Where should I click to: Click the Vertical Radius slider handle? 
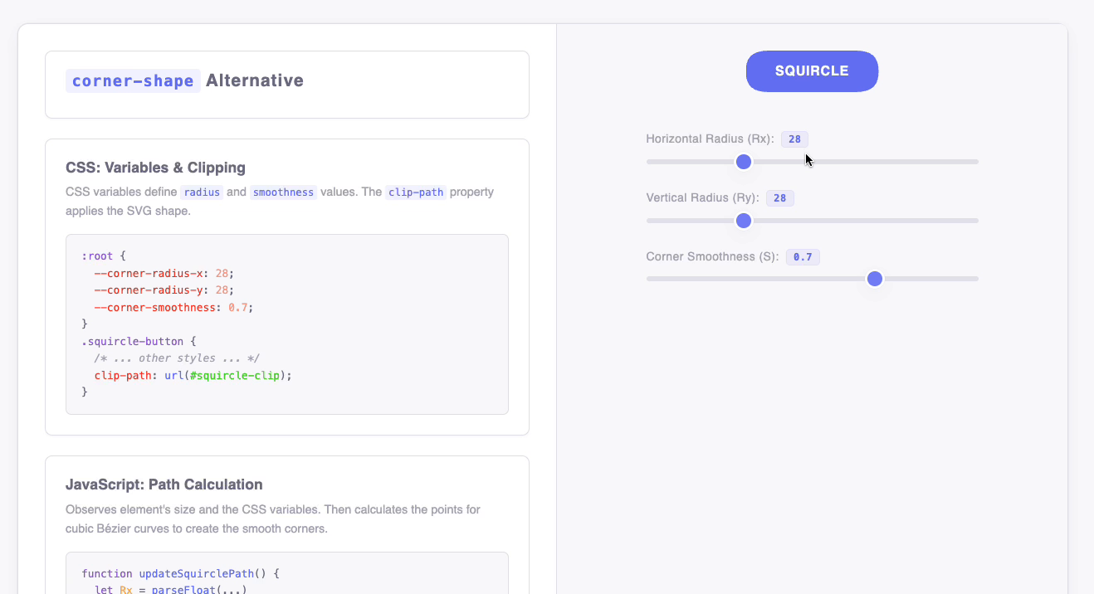[x=743, y=221]
